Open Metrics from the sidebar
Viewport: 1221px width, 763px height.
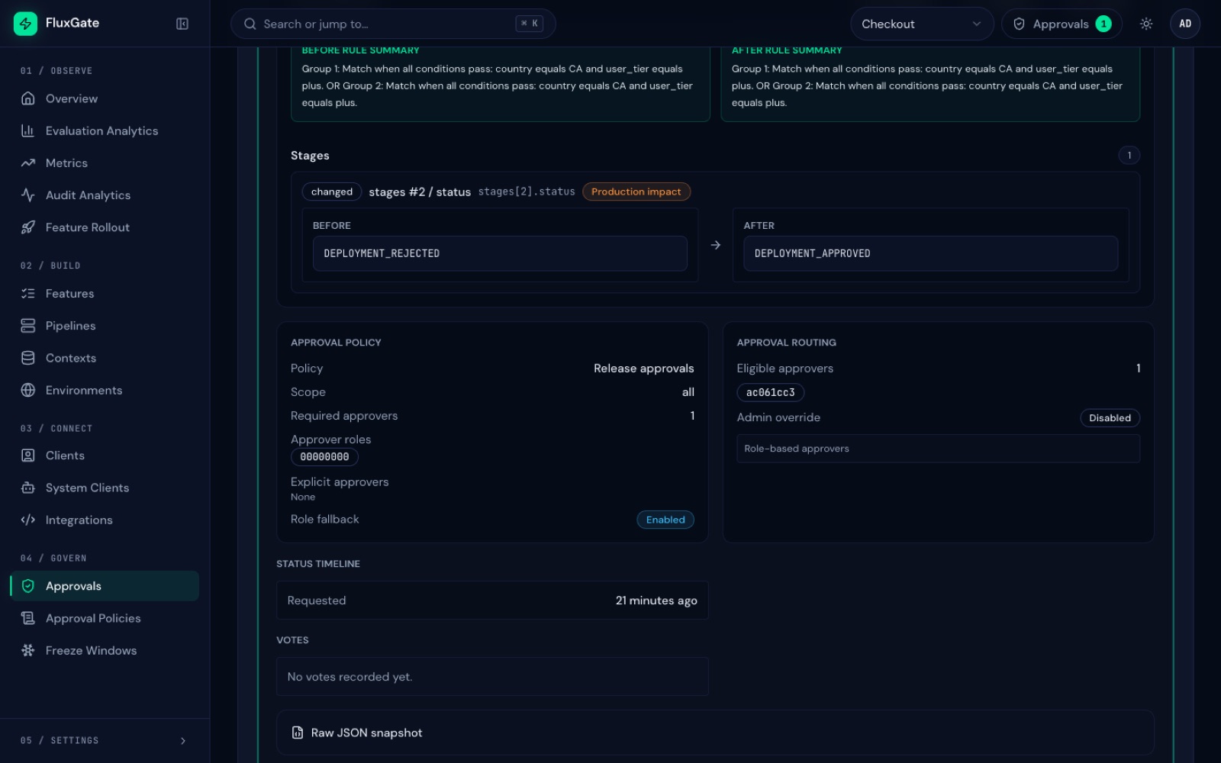[x=105, y=163]
